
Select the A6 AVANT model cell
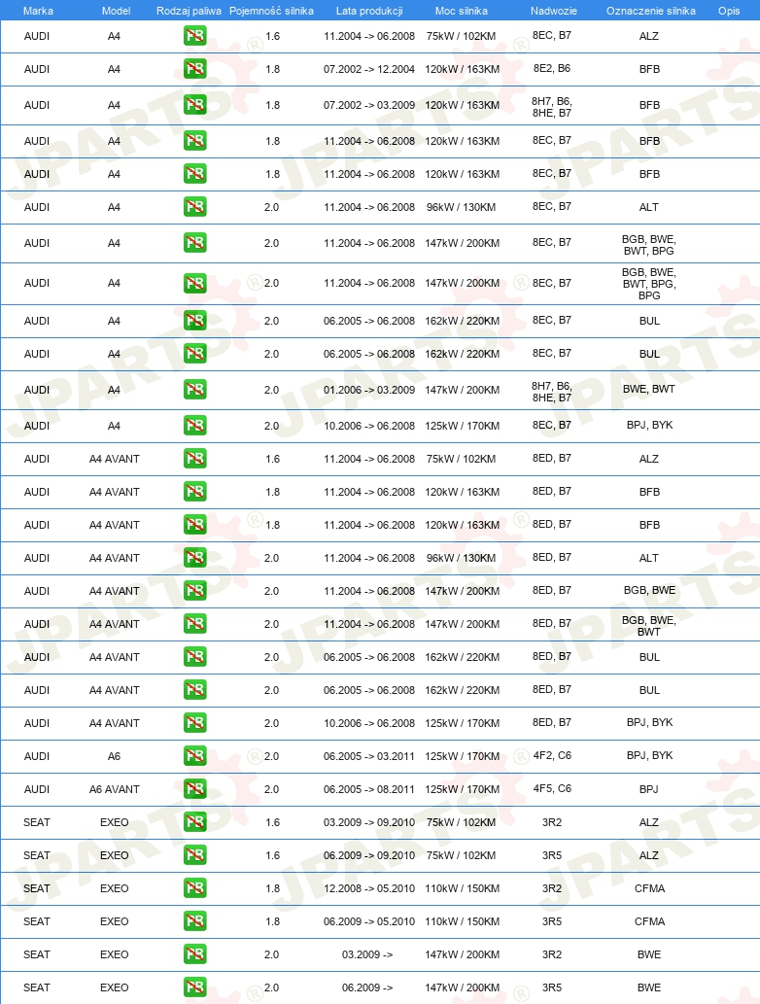tap(114, 789)
